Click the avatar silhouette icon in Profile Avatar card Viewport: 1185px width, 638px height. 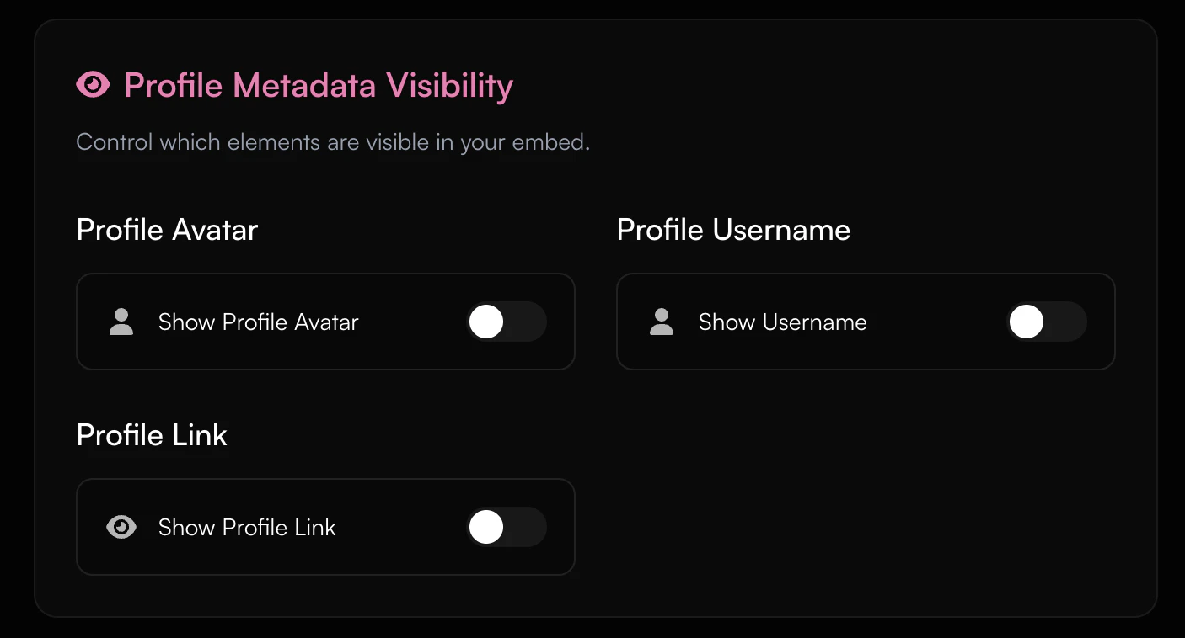(x=121, y=322)
